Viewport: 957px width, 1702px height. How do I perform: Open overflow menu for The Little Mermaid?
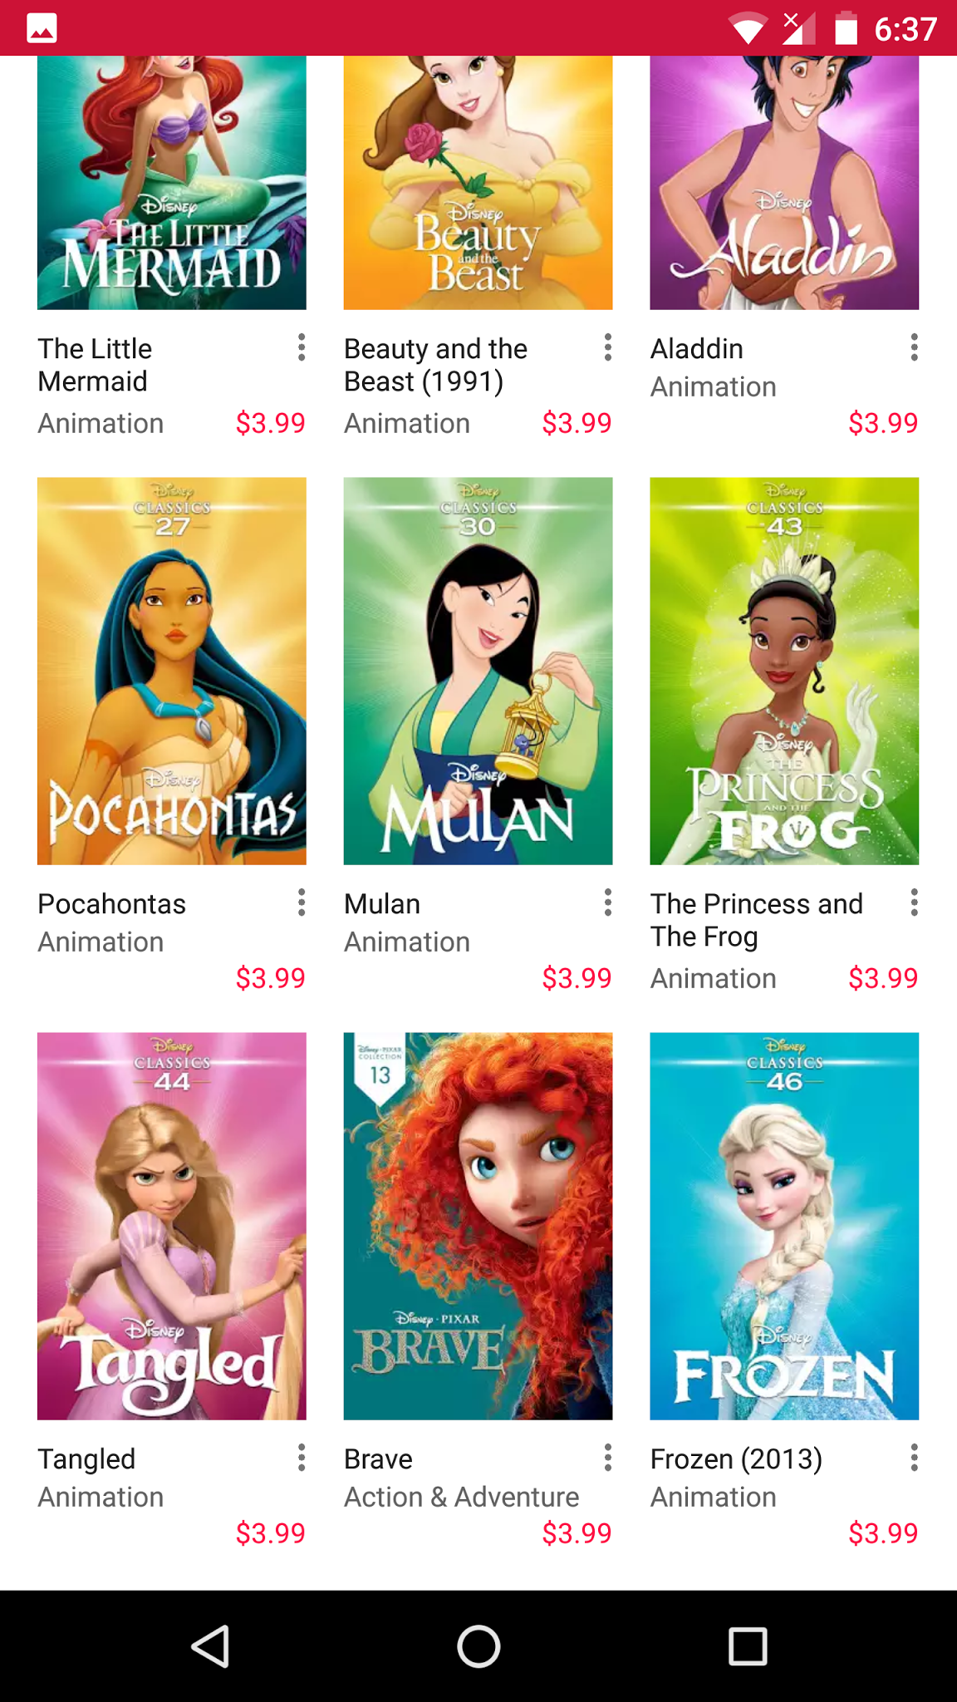point(302,347)
